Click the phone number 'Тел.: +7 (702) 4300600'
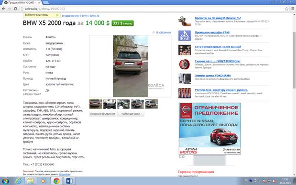This screenshot has height=185, width=296. (x=39, y=164)
